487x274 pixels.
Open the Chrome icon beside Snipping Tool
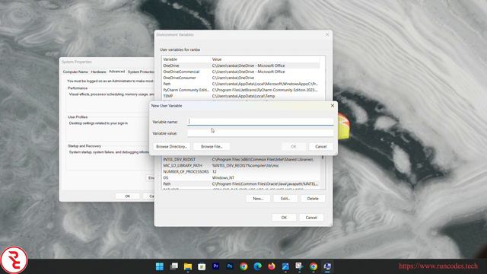tap(314, 266)
